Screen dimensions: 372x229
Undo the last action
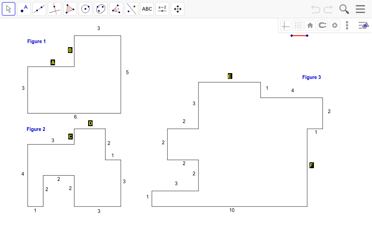coord(316,9)
